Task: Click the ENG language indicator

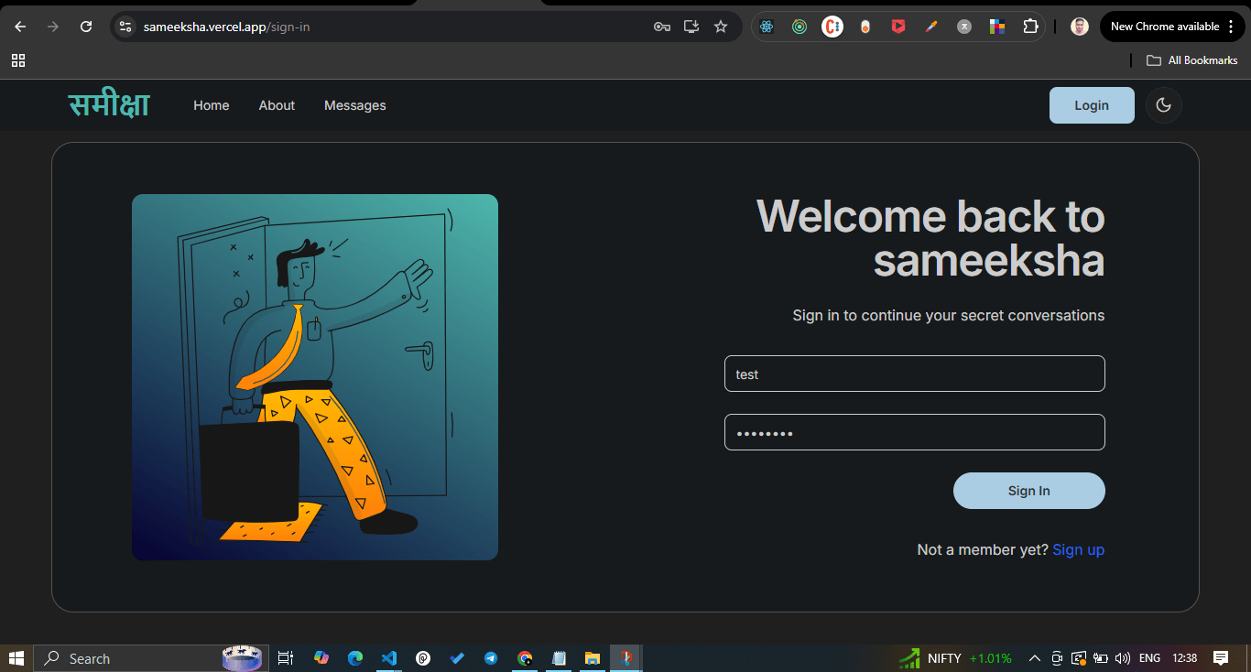Action: [x=1149, y=658]
